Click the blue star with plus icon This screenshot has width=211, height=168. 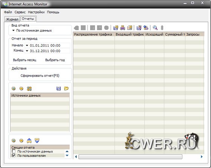146,28
